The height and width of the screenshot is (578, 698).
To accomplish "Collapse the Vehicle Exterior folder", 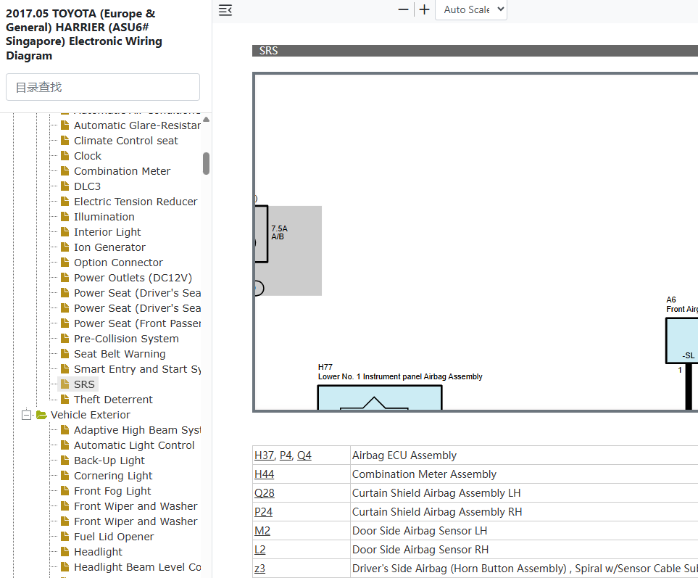I will [x=27, y=415].
